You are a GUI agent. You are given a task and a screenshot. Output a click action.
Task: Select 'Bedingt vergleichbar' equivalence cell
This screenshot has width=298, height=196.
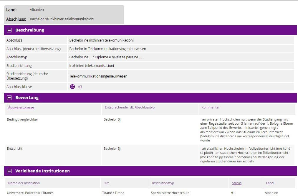point(22,119)
